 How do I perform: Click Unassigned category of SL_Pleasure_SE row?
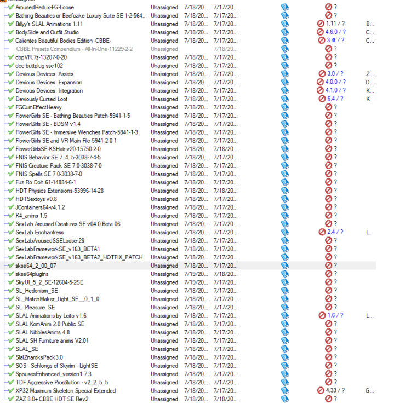pyautogui.click(x=164, y=307)
